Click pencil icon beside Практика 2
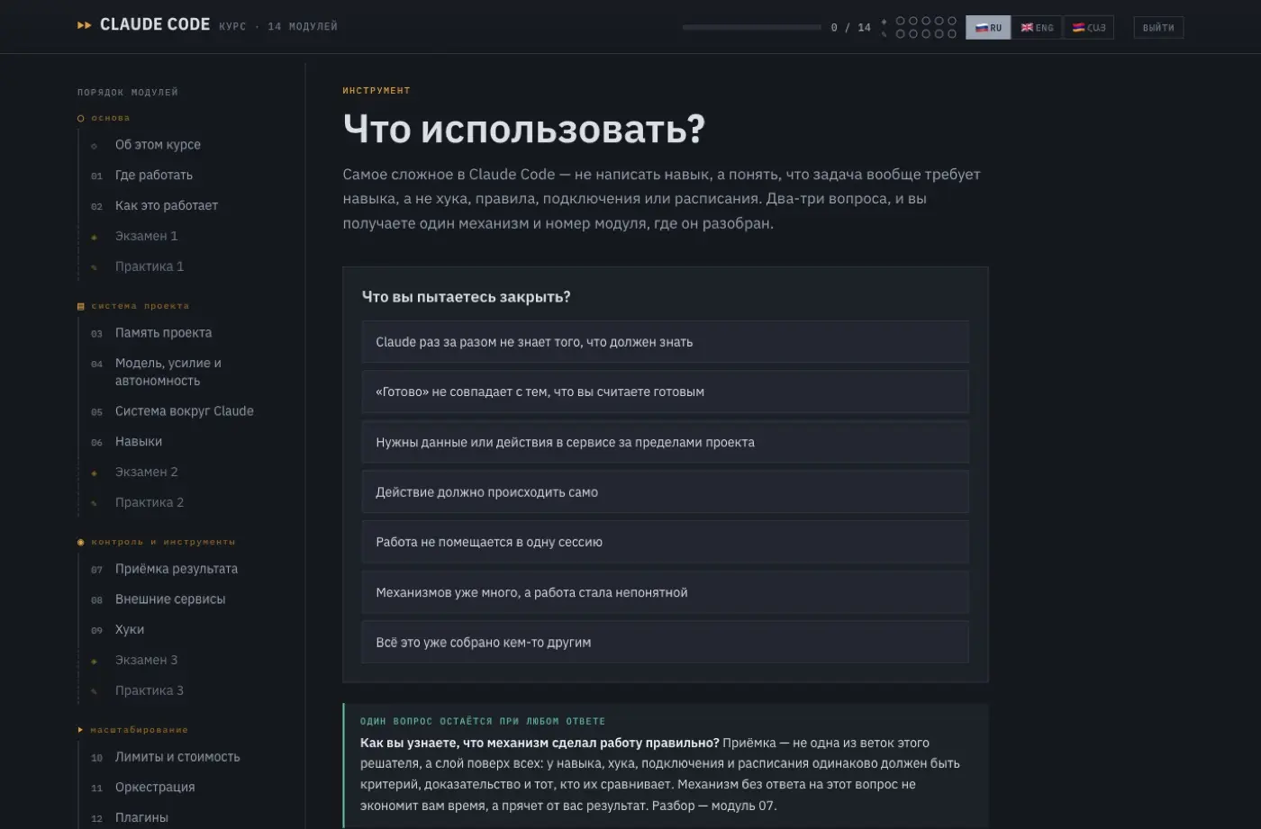The width and height of the screenshot is (1261, 829). [95, 503]
